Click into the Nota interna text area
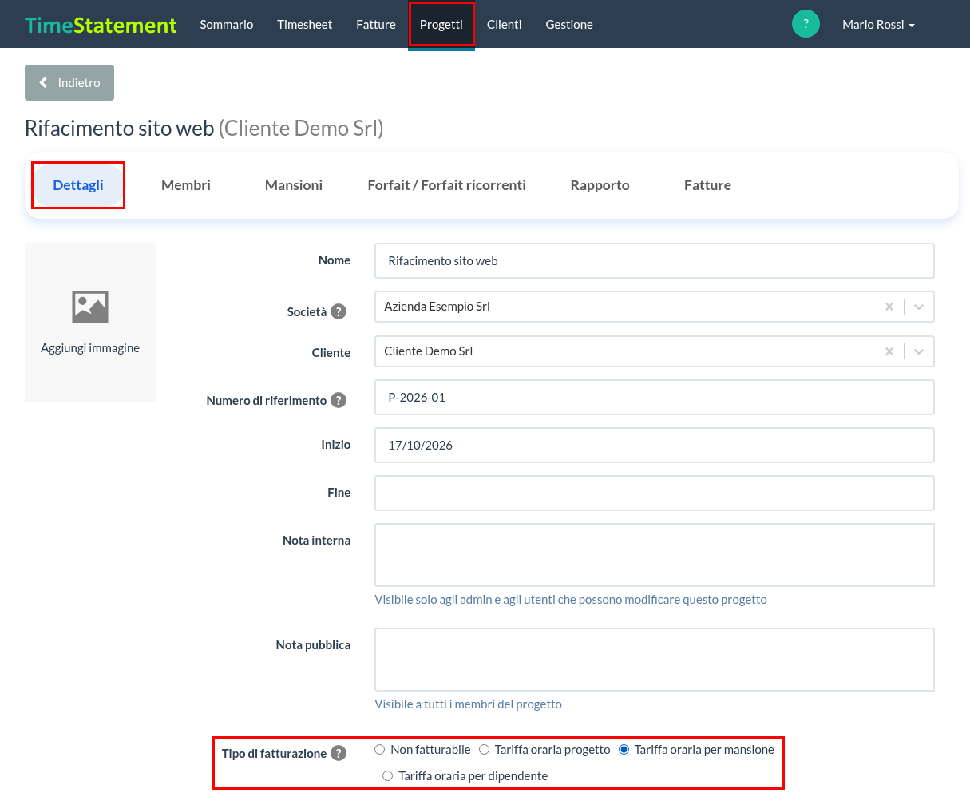 tap(655, 555)
